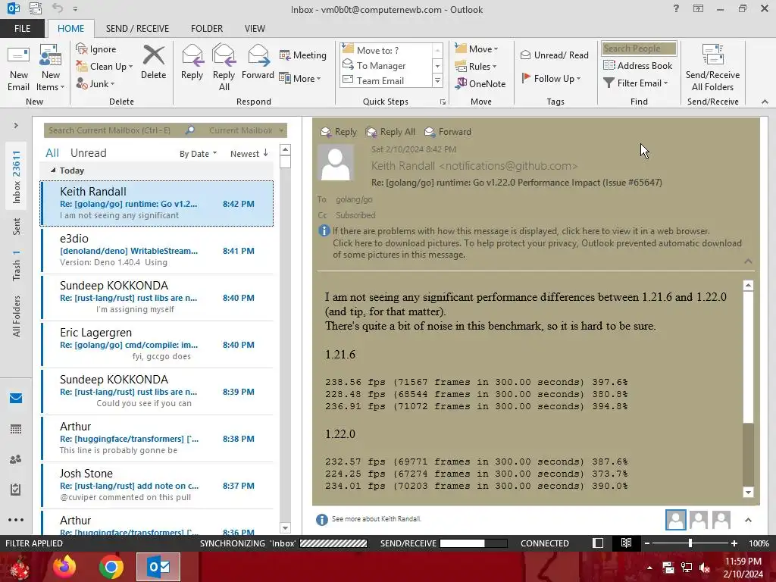The height and width of the screenshot is (582, 776).
Task: Toggle Unread/Read status
Action: pyautogui.click(x=554, y=55)
